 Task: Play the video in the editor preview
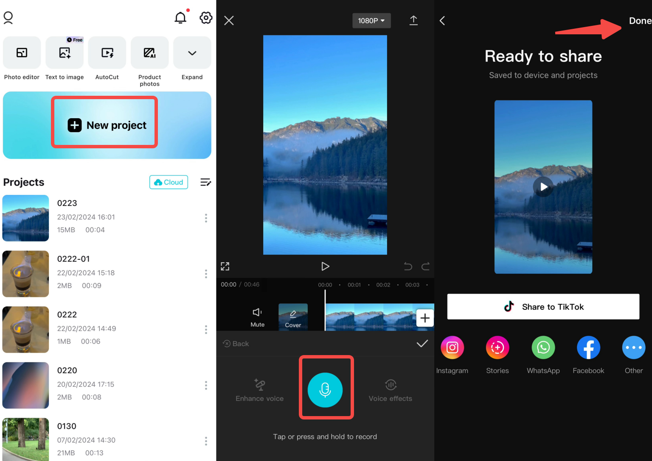(325, 266)
